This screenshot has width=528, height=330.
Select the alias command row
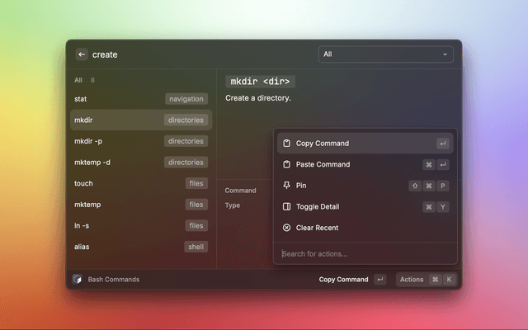point(141,247)
